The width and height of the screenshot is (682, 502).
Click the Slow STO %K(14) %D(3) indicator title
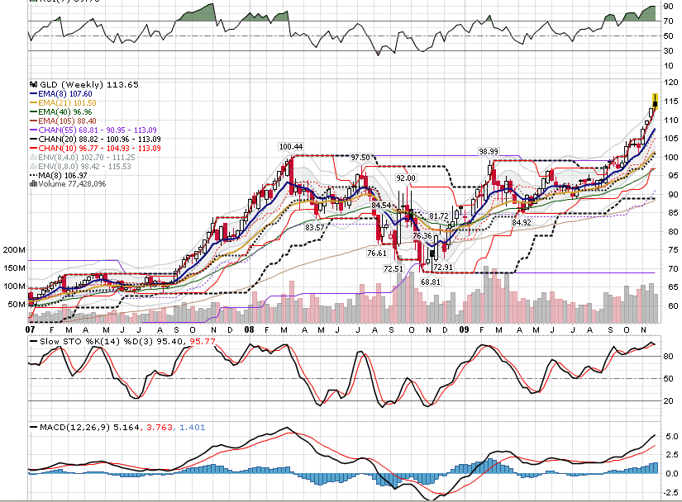tap(96, 341)
